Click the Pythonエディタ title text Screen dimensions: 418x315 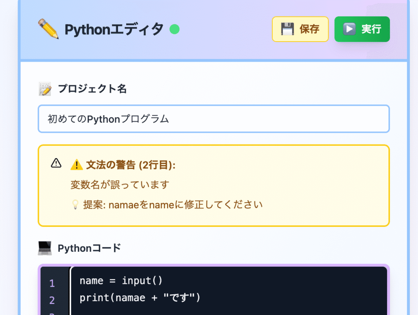114,29
